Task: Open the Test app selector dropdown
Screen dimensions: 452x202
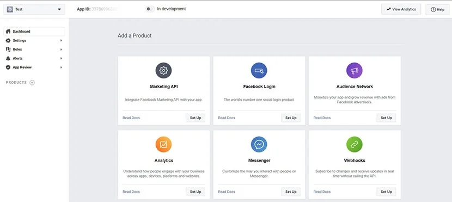Action: pos(34,9)
